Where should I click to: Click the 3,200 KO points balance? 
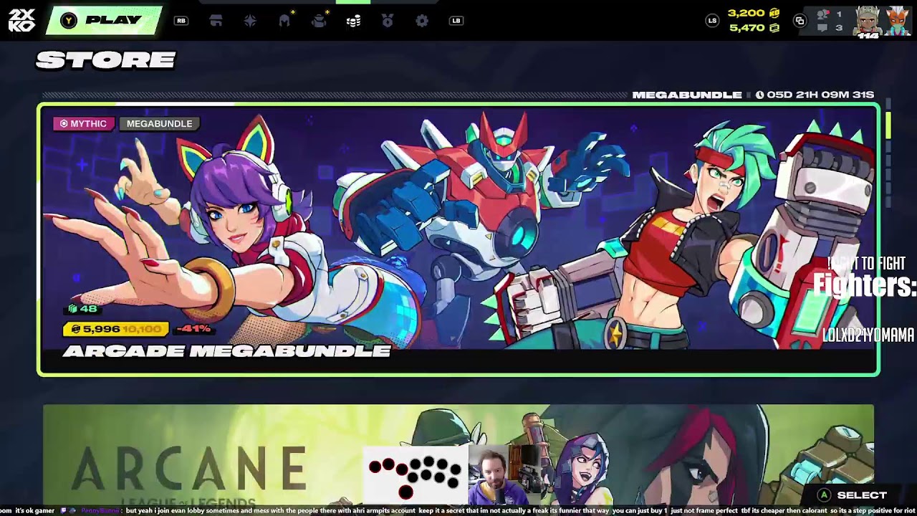746,14
